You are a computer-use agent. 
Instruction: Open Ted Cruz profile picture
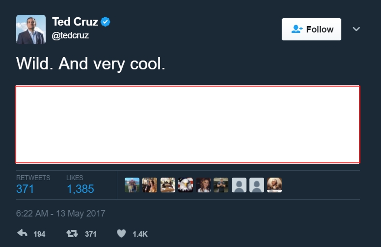tap(31, 30)
